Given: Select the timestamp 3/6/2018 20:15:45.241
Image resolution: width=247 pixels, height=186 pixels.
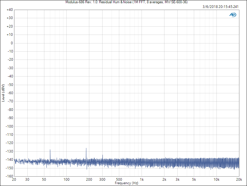Looking at the screenshot, I should pyautogui.click(x=221, y=7).
